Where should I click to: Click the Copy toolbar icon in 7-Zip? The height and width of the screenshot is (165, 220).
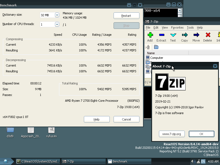click(x=185, y=37)
